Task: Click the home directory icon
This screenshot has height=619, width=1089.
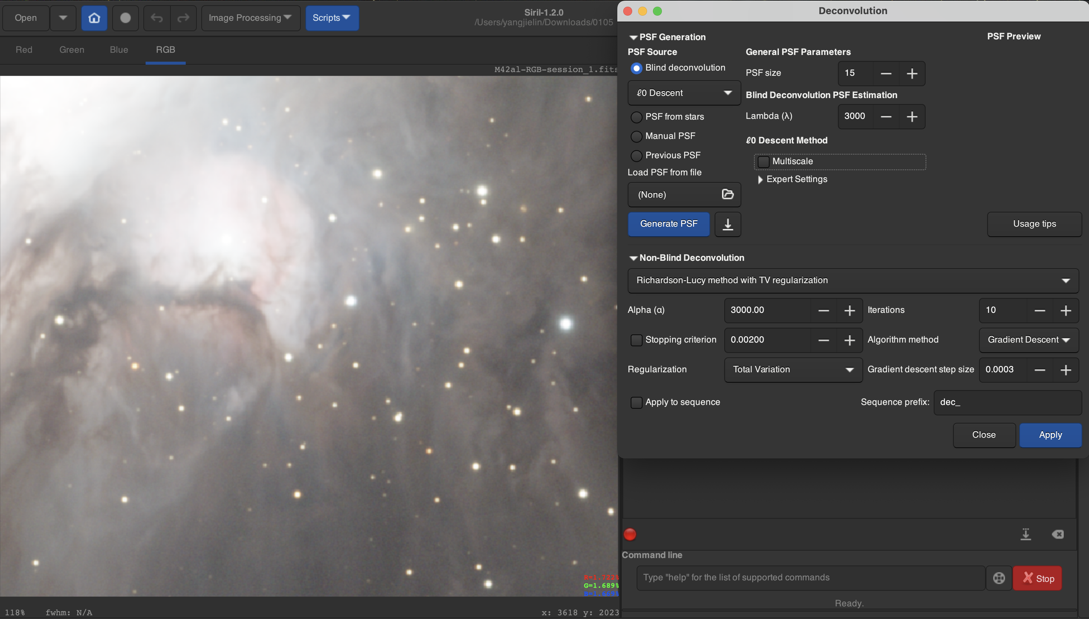Action: tap(94, 18)
